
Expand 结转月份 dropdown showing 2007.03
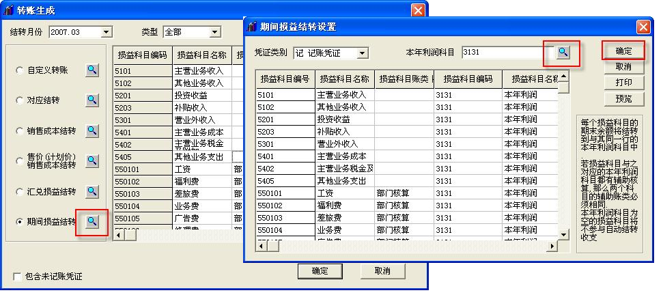pos(106,32)
